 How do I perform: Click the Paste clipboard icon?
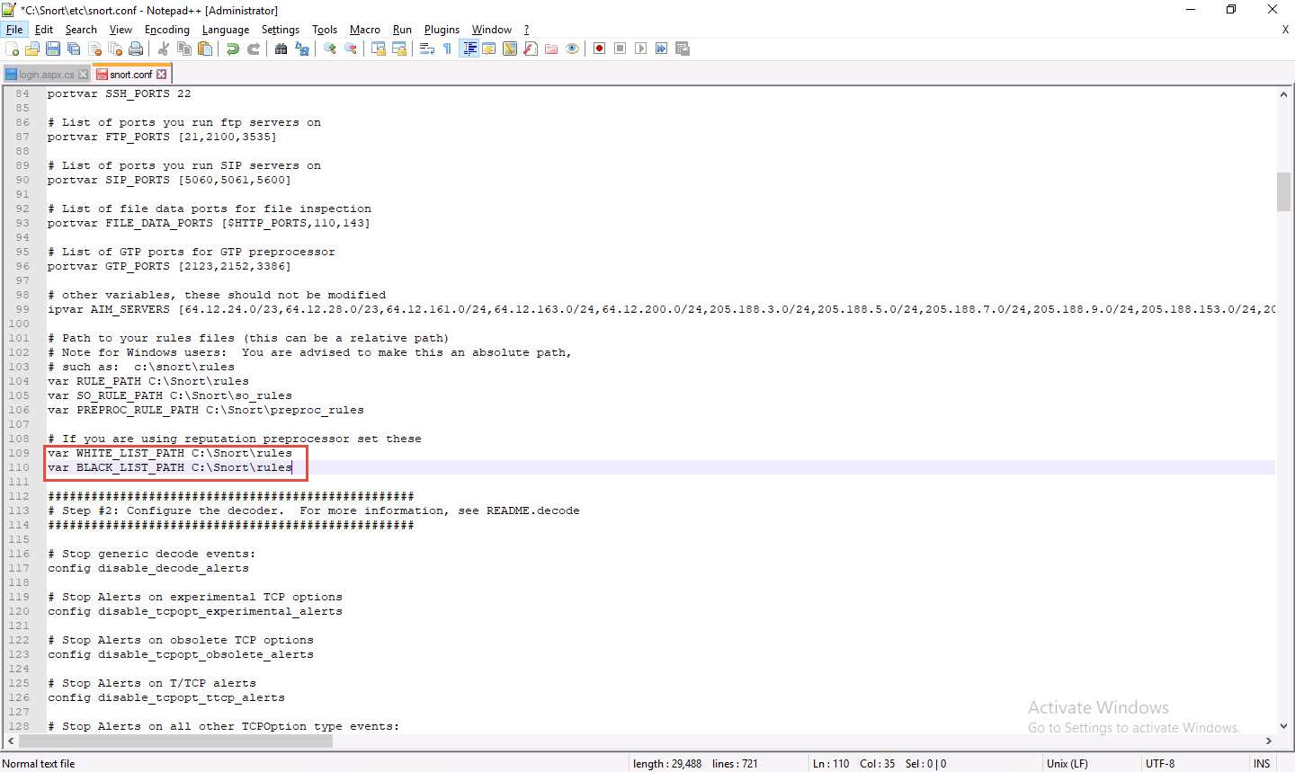[205, 49]
